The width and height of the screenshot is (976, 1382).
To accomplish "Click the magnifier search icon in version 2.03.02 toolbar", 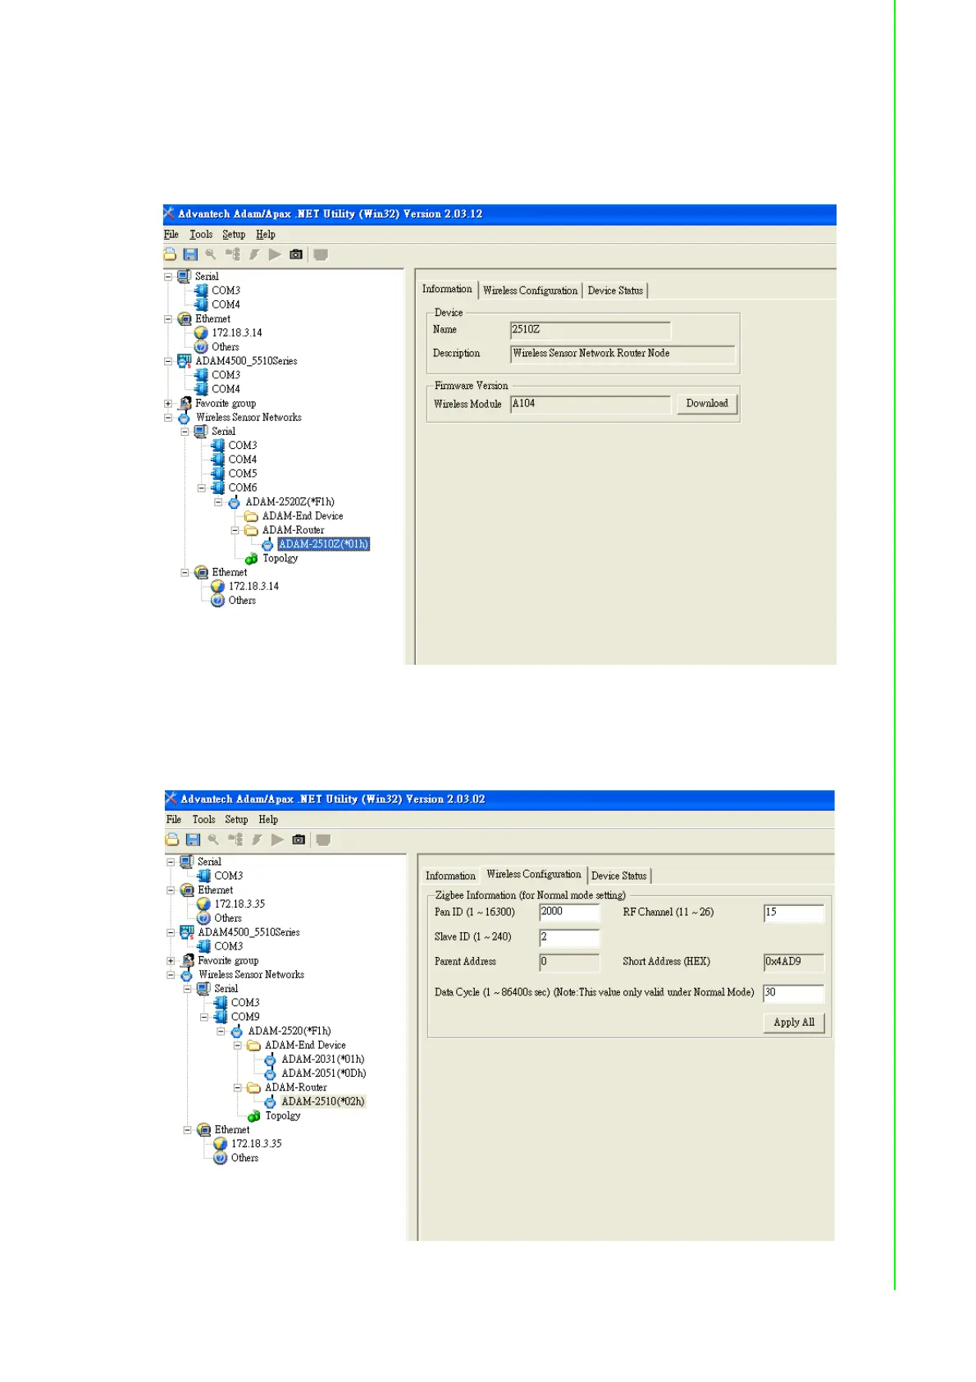I will (213, 840).
